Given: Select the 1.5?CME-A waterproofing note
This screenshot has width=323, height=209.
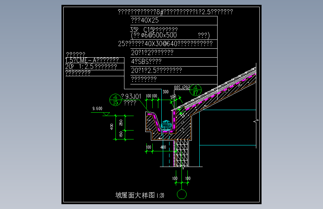Looking at the screenshot, I should click(92, 60).
